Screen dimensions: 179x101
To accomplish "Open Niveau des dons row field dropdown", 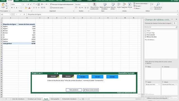I will tap(159, 84).
